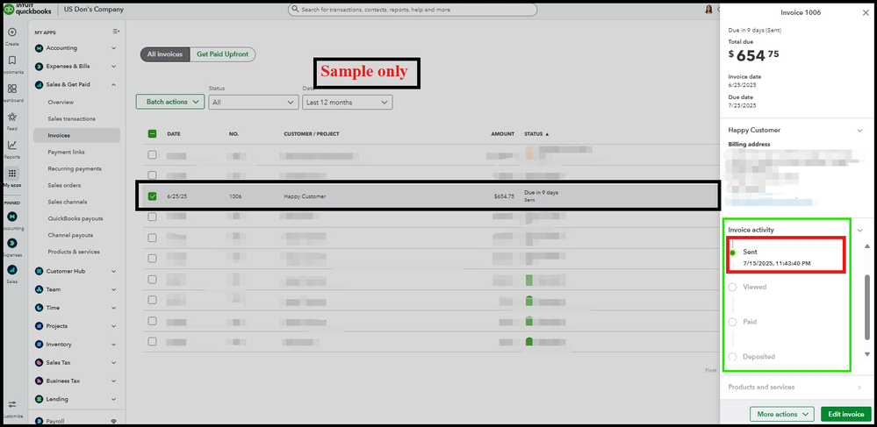
Task: Expand Products and services section arrow
Action: coord(859,388)
